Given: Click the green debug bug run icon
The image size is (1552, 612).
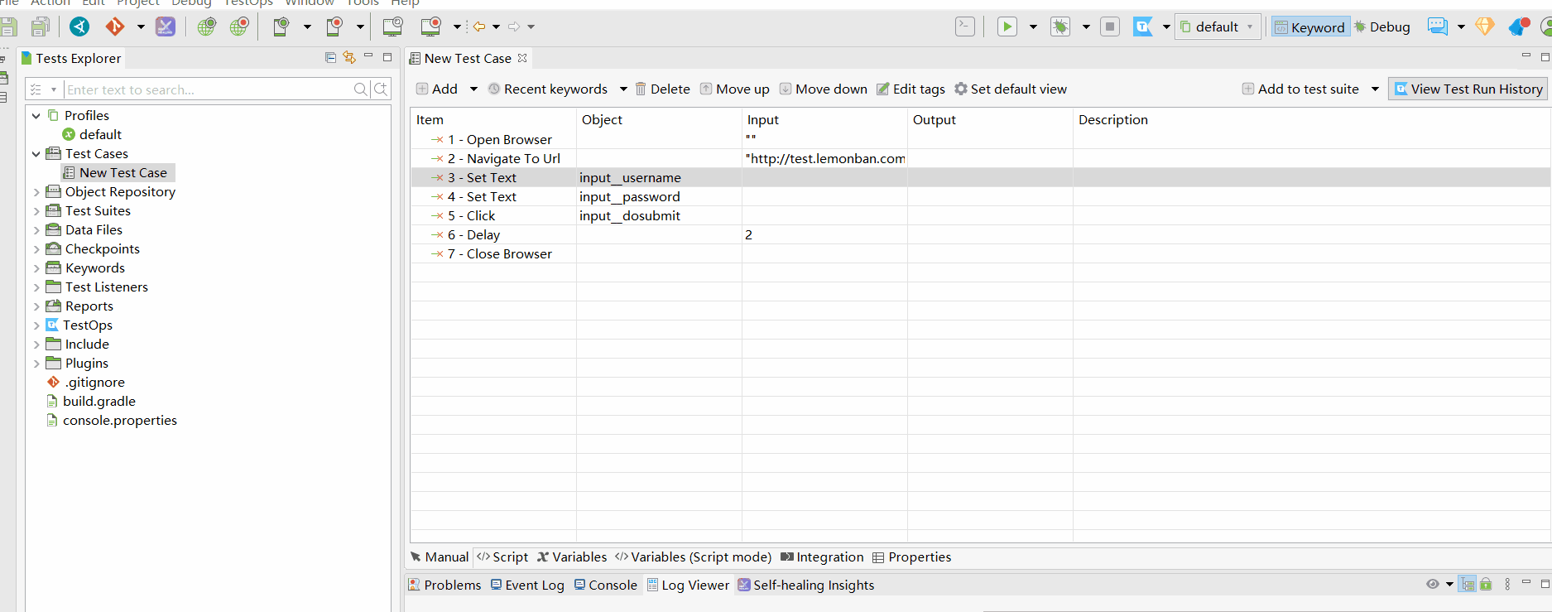Looking at the screenshot, I should pyautogui.click(x=1060, y=27).
